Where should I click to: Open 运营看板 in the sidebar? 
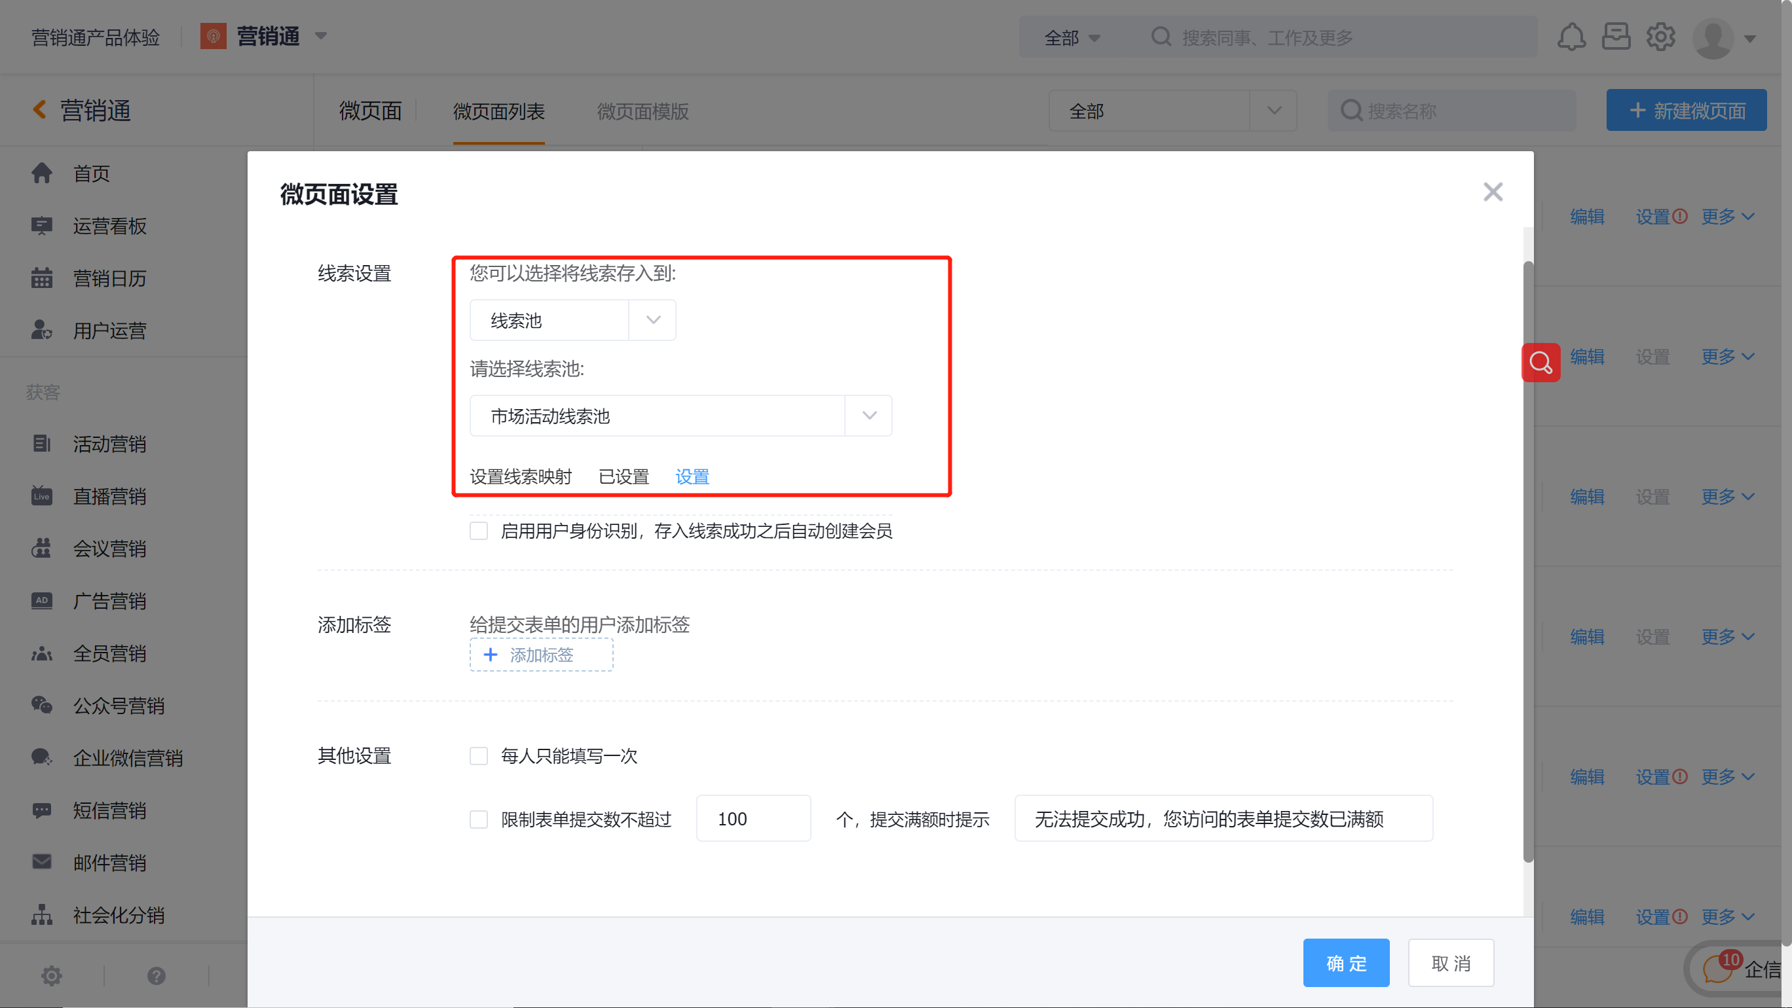pos(109,225)
